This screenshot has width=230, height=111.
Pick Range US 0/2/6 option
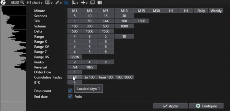(x=75, y=57)
